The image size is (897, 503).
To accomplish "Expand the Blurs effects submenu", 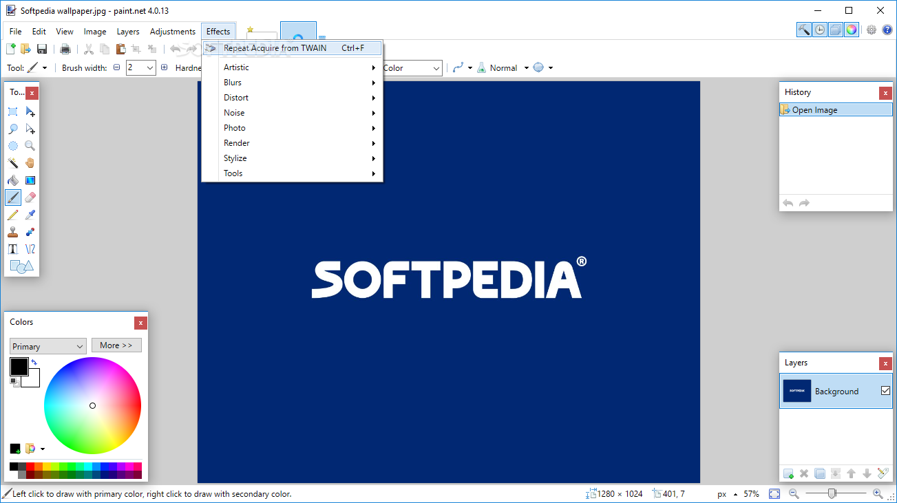I will click(x=293, y=83).
